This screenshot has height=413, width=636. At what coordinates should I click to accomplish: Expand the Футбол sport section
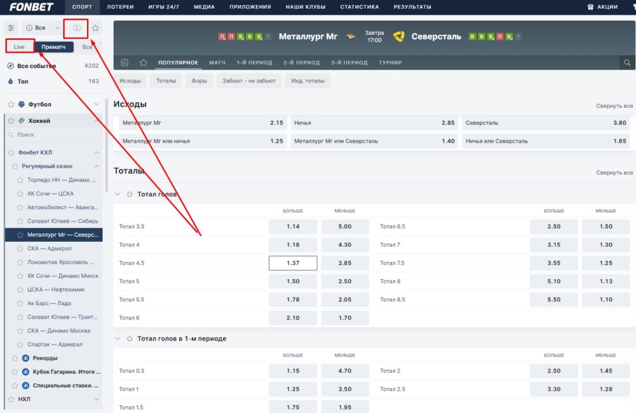[x=96, y=104]
